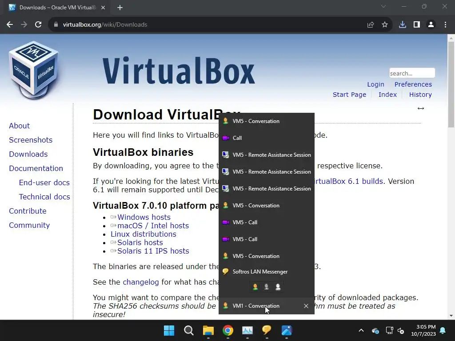455x341 pixels.
Task: Go back to the previous page in Chrome
Action: pyautogui.click(x=10, y=25)
